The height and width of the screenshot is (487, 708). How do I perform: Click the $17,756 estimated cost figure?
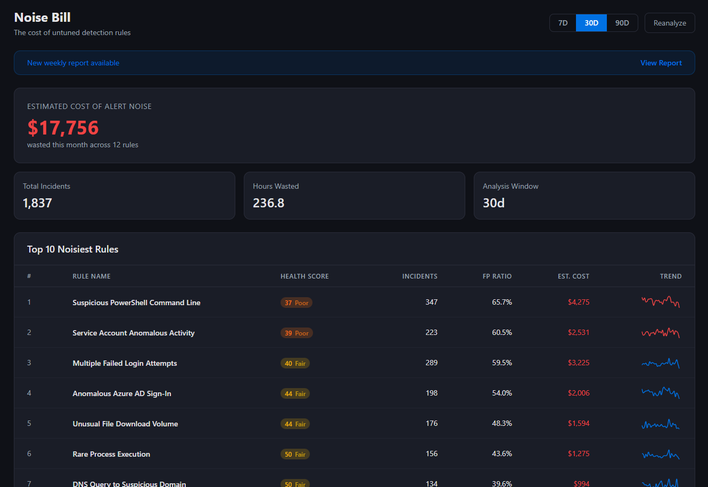tap(63, 128)
